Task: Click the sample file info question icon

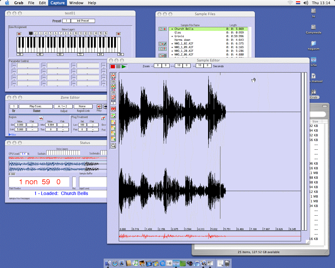Action: click(163, 49)
